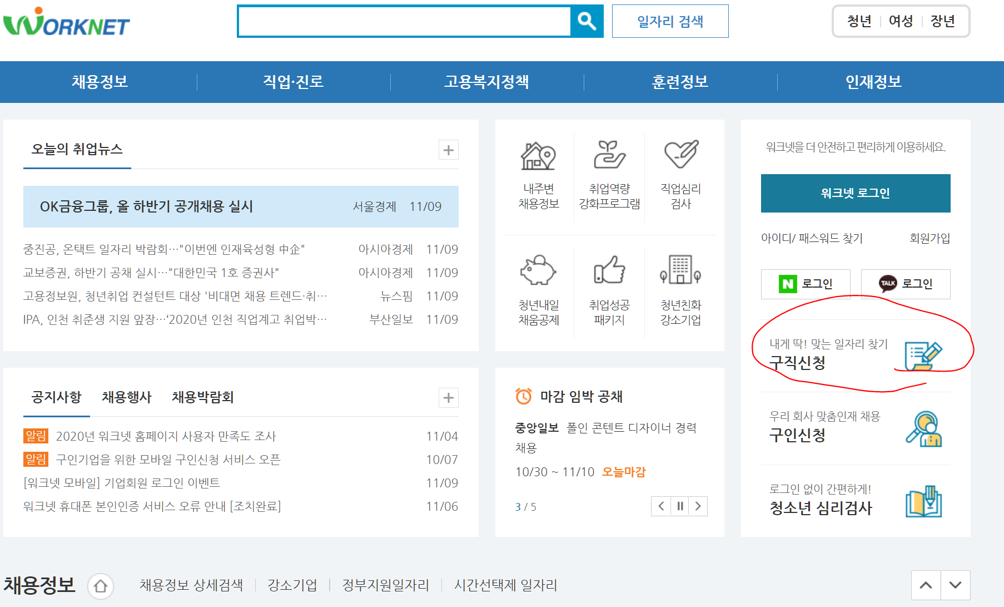This screenshot has width=1004, height=607.
Task: Open the 채용정보 main menu
Action: [x=100, y=82]
